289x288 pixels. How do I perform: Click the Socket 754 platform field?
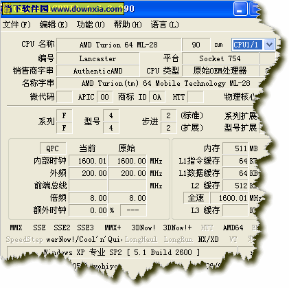[x=220, y=58]
